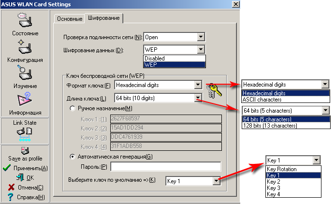Open the Конфигурация configuration icon
This screenshot has height=204, width=335.
pos(25,46)
